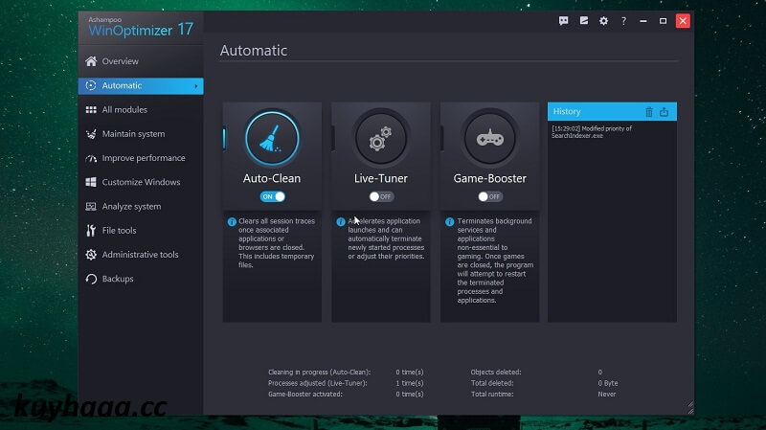Screen dimensions: 766x430
Task: Click the Live-Tuner gears icon
Action: click(380, 139)
